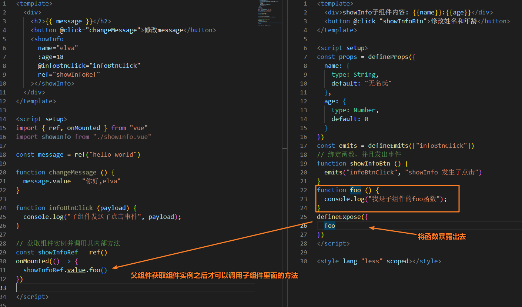Click foo inside defineExpose on line 26

[x=330, y=226]
